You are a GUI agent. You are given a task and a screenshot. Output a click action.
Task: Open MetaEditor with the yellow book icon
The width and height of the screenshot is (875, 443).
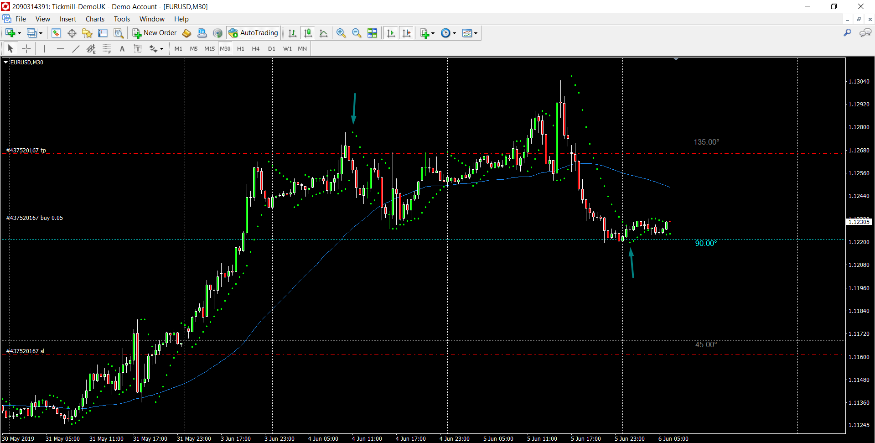point(186,33)
